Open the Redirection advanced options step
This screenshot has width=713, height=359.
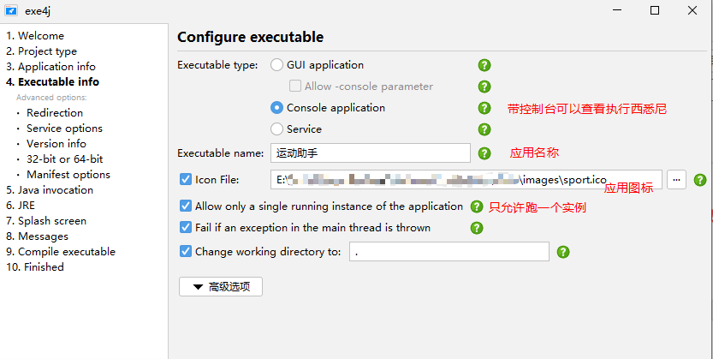tap(55, 113)
